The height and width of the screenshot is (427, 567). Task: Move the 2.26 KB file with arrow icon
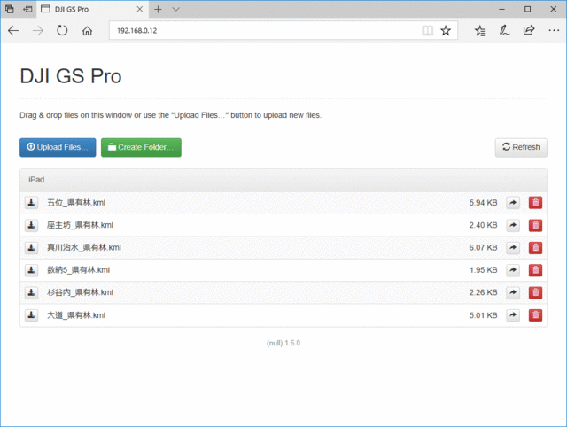point(513,292)
